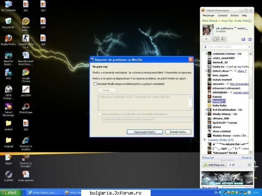Select Yahoo! Messenger desktop shortcut

coord(9,109)
